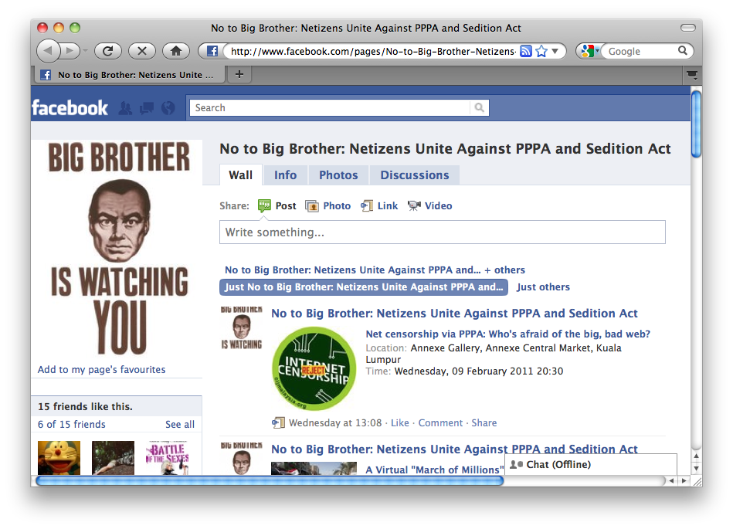Screen dimensions: 733x529
Task: Click the Write something box
Action: pos(443,232)
